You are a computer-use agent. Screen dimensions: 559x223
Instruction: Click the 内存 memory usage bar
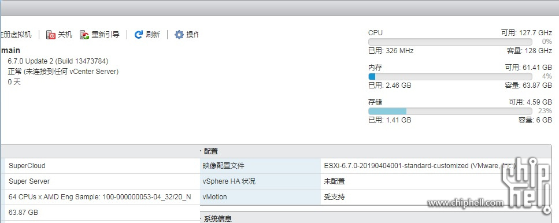click(x=450, y=77)
